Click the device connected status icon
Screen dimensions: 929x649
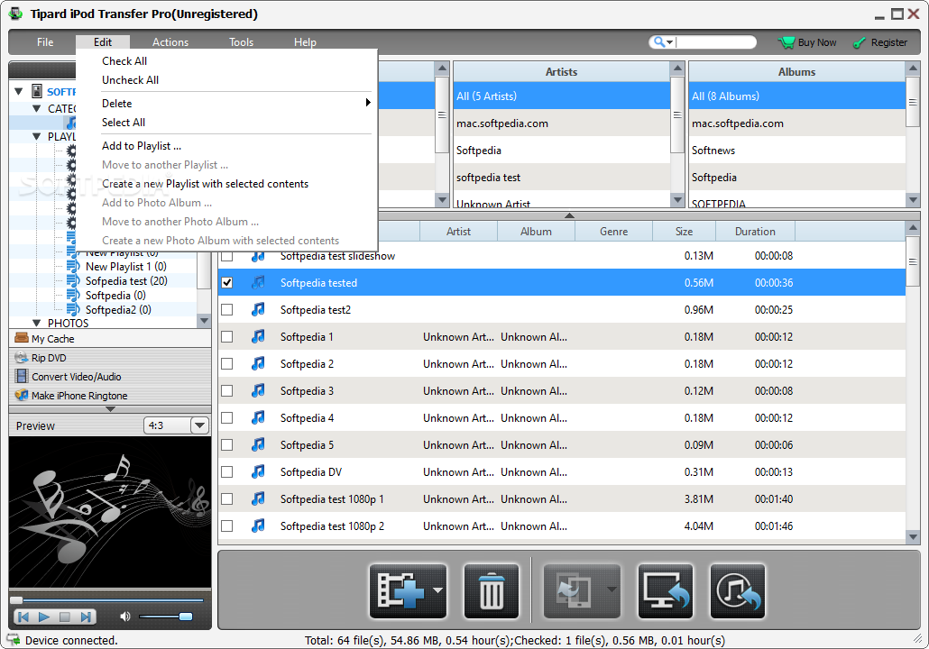[x=13, y=640]
